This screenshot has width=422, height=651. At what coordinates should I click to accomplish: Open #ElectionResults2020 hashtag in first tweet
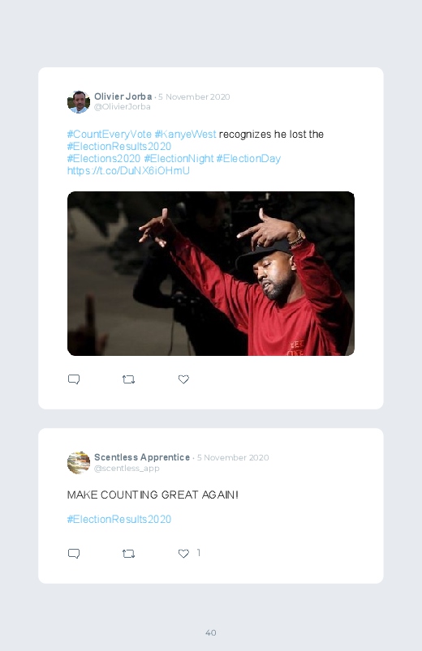[x=119, y=146]
